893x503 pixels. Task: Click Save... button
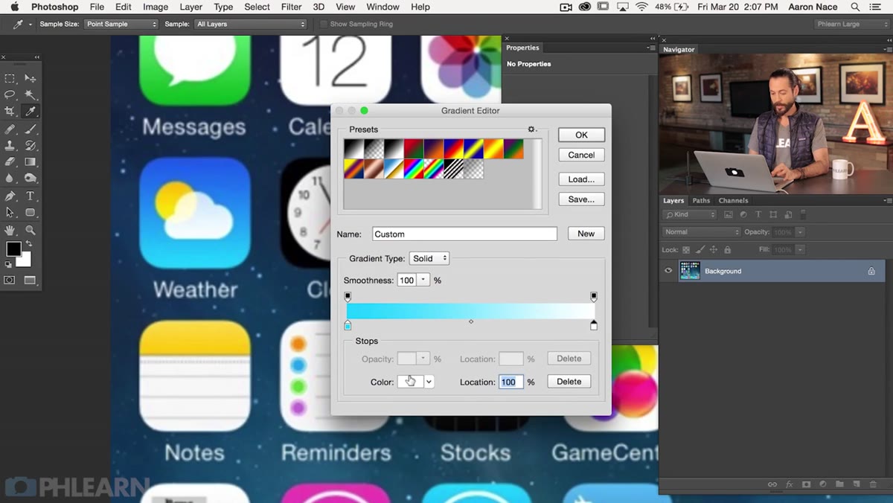coord(581,199)
